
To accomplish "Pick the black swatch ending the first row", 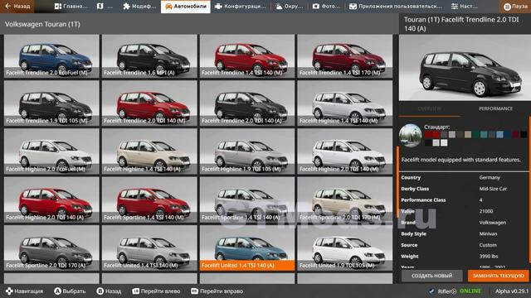I will click(524, 134).
